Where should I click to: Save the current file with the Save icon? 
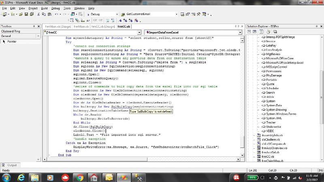point(26,14)
